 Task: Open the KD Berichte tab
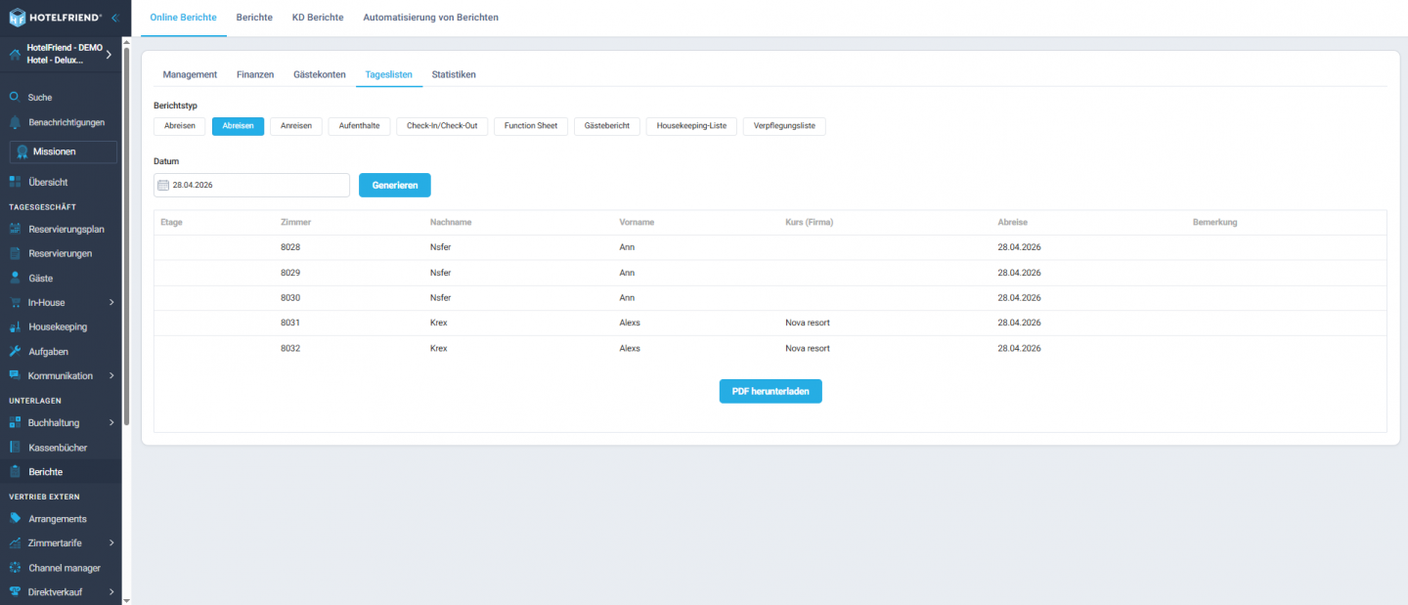tap(318, 18)
